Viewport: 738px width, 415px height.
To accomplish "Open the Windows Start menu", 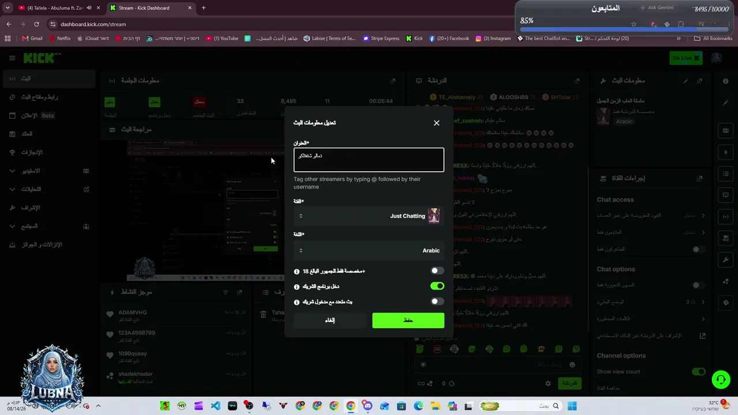I will pyautogui.click(x=572, y=406).
